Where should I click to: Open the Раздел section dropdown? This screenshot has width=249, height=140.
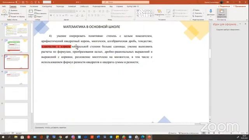coord(39,16)
